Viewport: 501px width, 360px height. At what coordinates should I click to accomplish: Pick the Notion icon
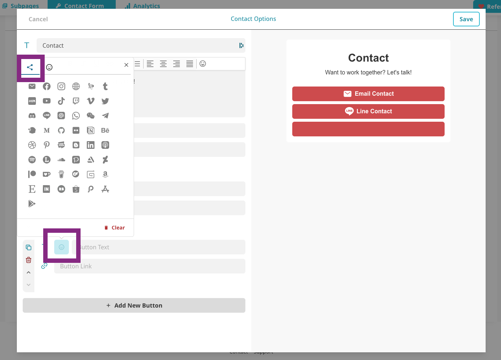[91, 131]
